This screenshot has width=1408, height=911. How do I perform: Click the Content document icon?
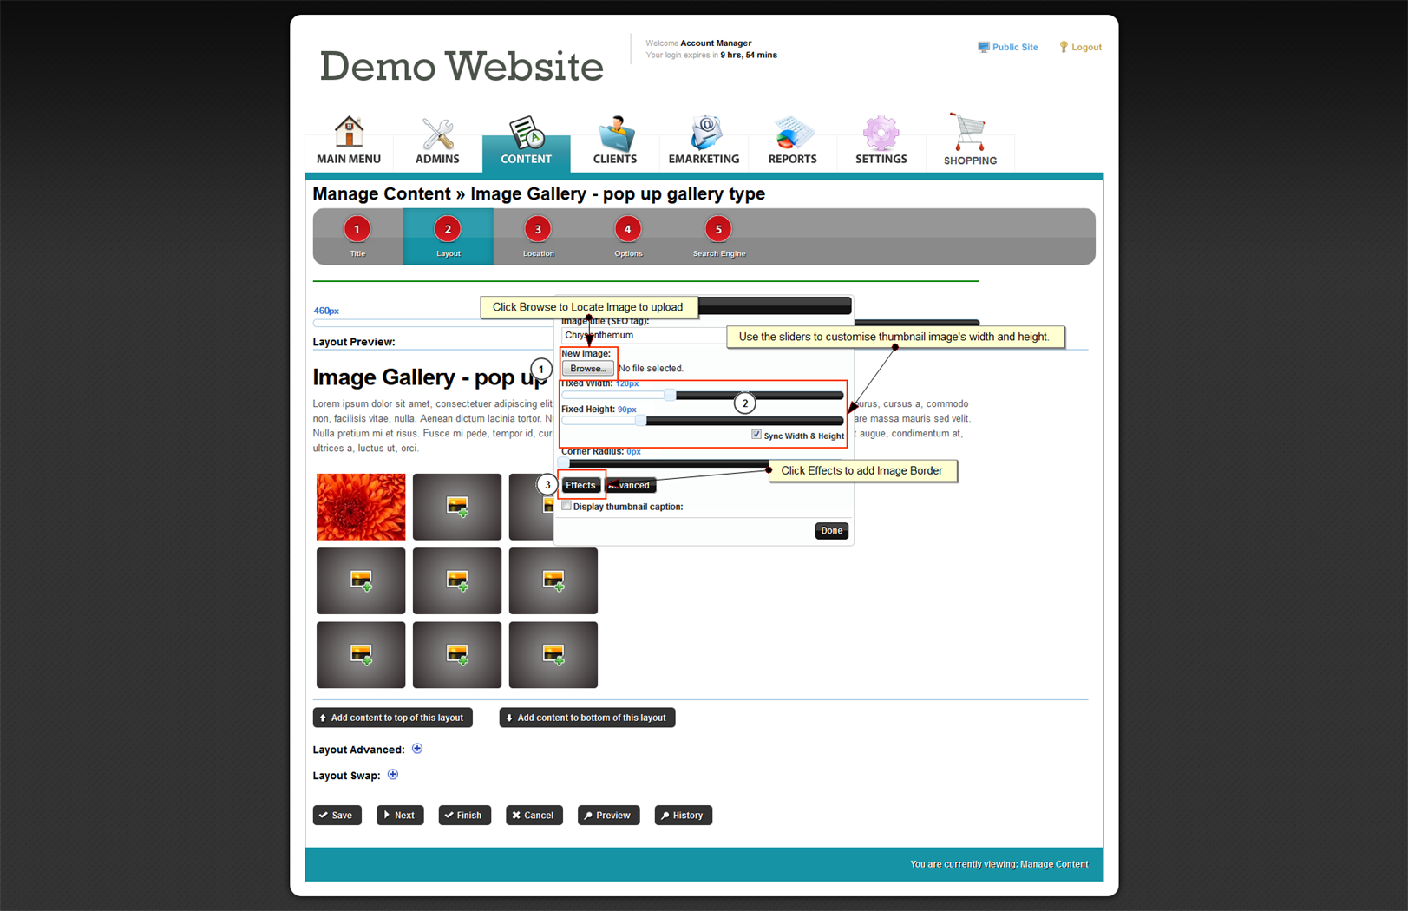pyautogui.click(x=526, y=133)
